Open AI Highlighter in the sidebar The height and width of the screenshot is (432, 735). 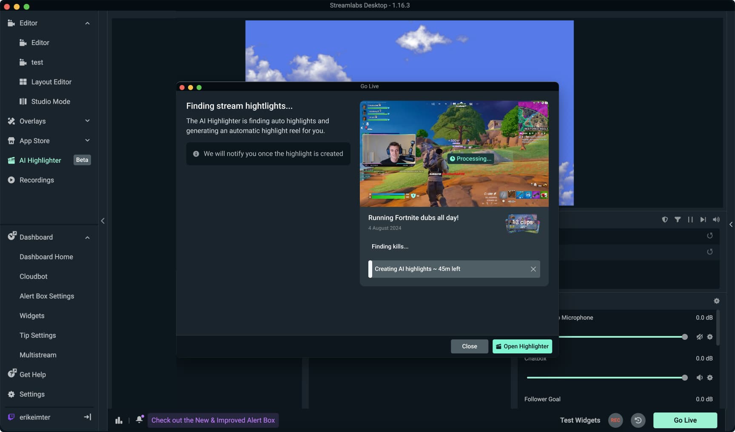pyautogui.click(x=40, y=160)
